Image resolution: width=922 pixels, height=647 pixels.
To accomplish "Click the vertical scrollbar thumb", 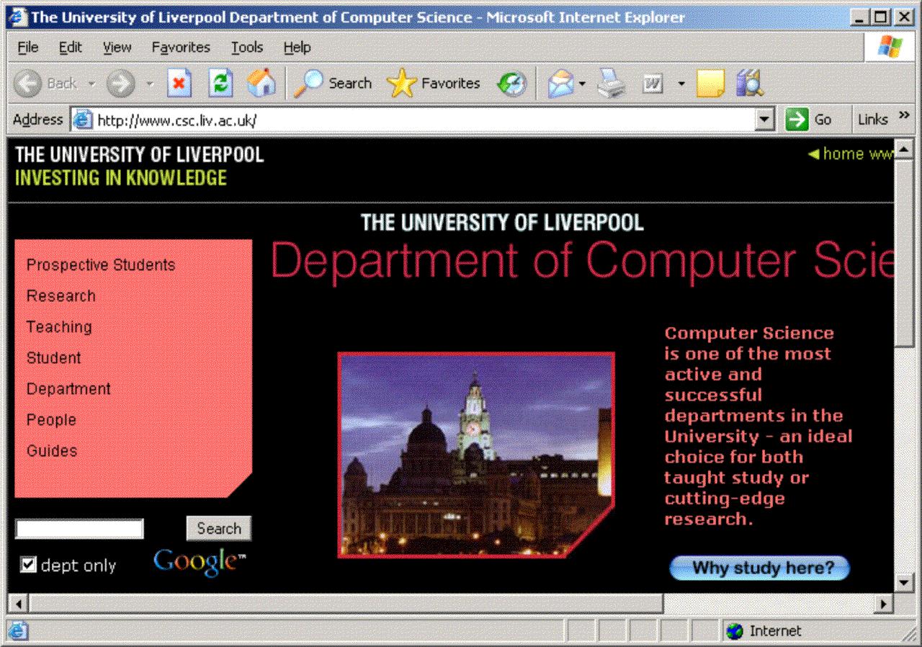I will (904, 253).
